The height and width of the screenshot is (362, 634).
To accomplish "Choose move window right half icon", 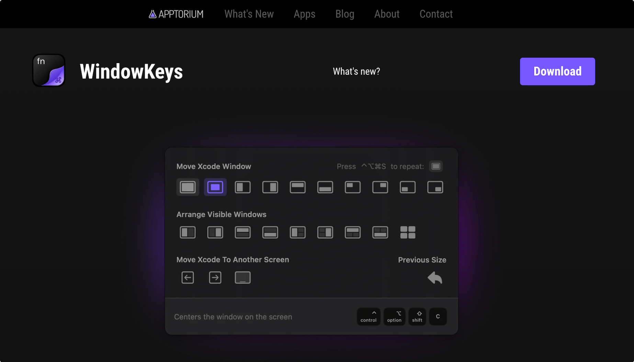I will (270, 187).
